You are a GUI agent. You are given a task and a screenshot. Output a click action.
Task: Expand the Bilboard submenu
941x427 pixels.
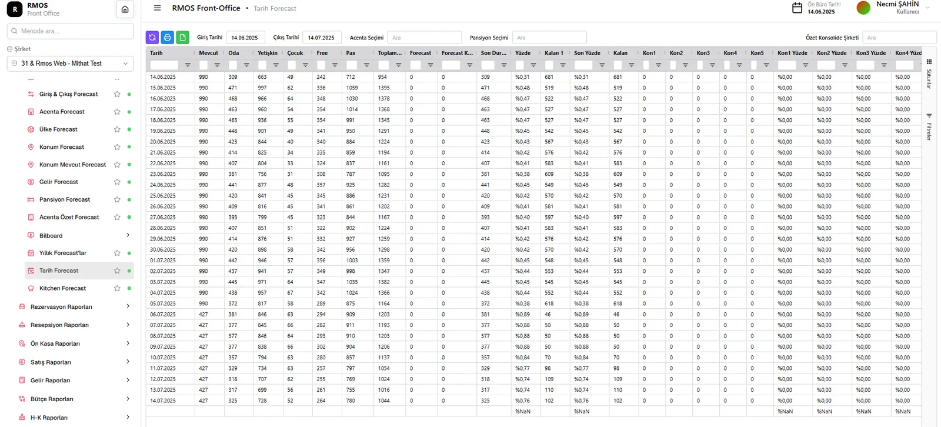128,235
